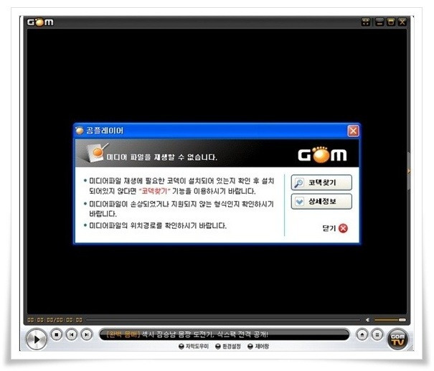This screenshot has height=371, width=434.
Task: Click the GOM logo inside the error dialog
Action: (322, 154)
